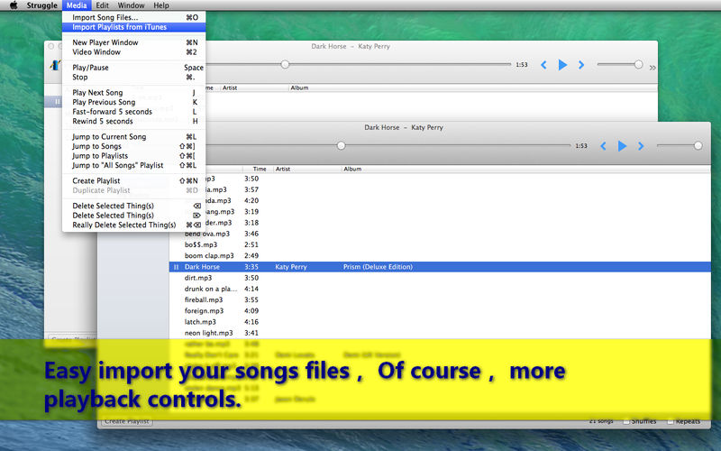Open the Help menu

pos(161,5)
